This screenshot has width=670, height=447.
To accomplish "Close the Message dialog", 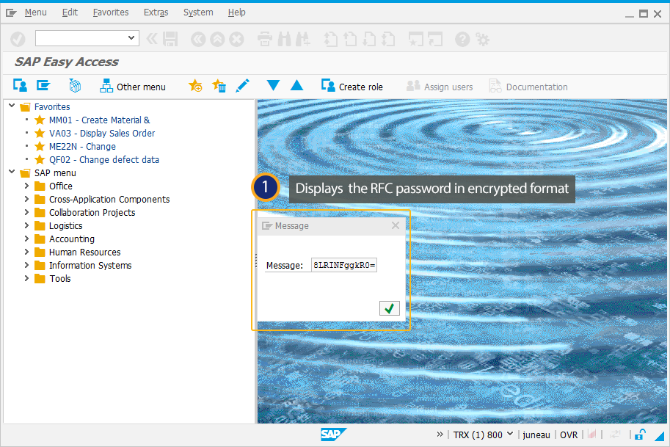I will tap(396, 225).
